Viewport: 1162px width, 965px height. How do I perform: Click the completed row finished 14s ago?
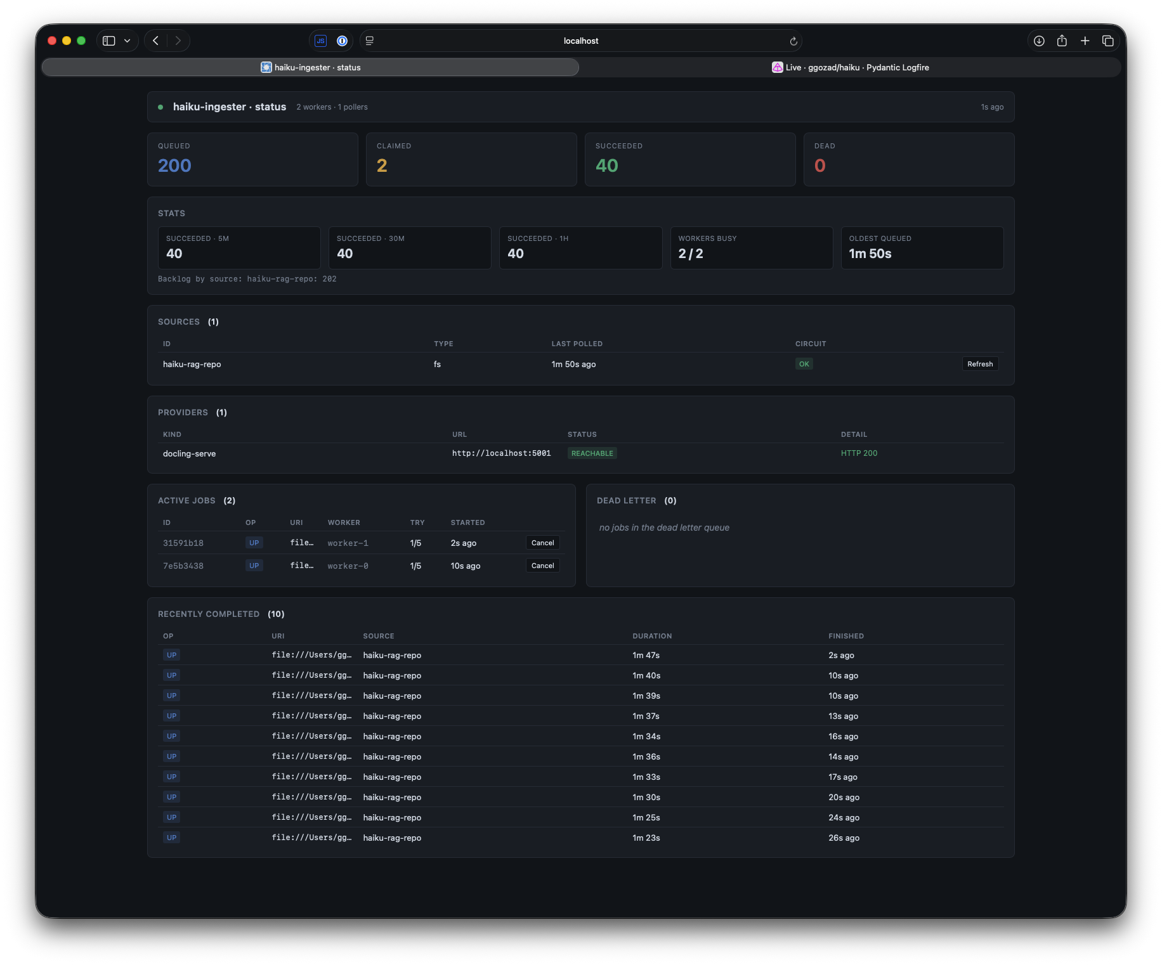pyautogui.click(x=580, y=756)
